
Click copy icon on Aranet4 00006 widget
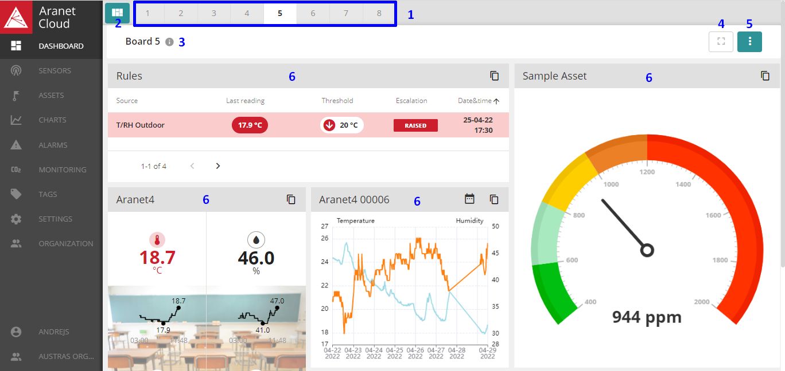[x=494, y=199]
